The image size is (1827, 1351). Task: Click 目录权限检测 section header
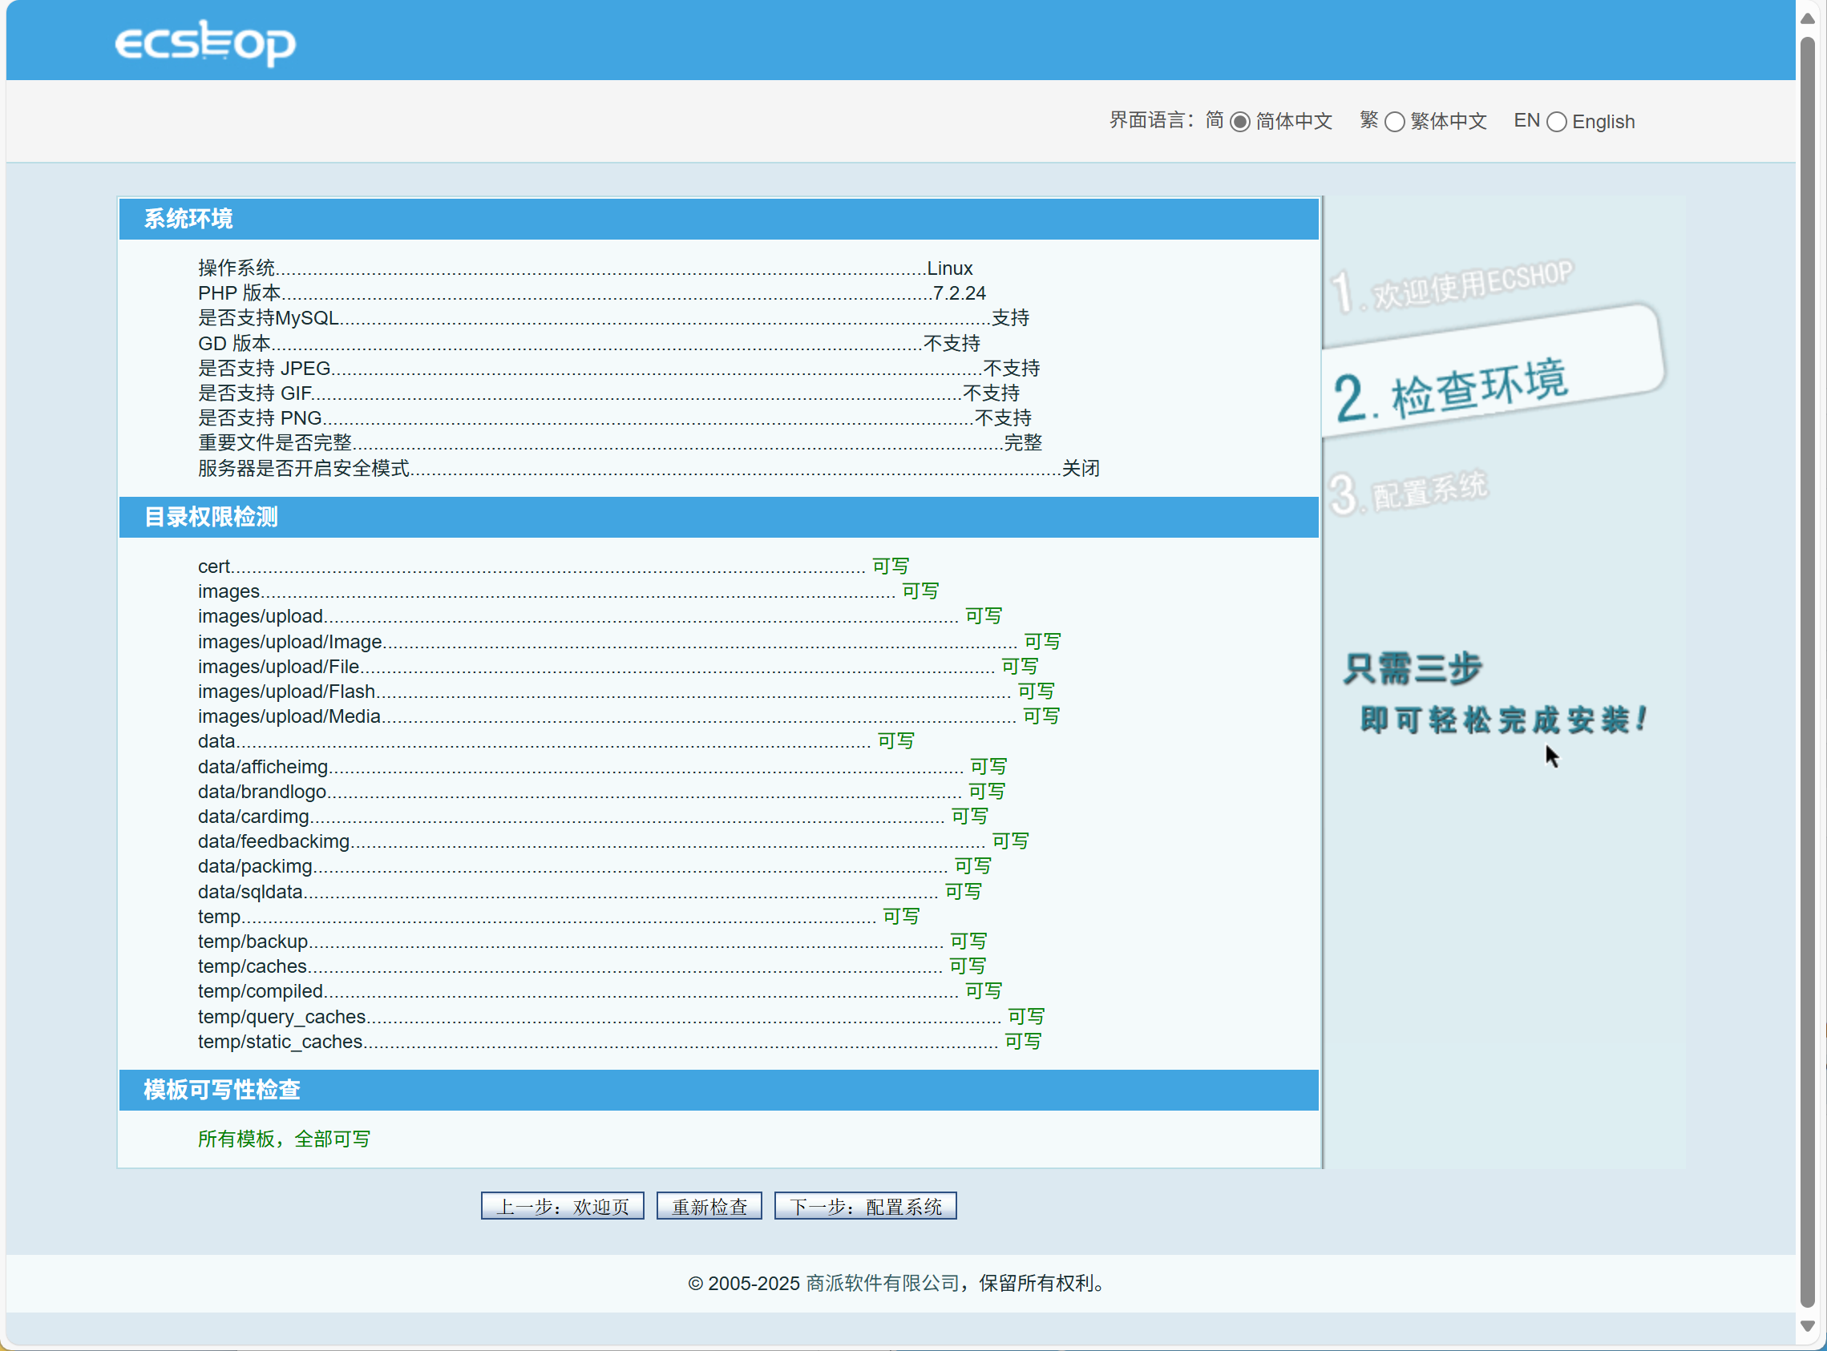point(211,517)
